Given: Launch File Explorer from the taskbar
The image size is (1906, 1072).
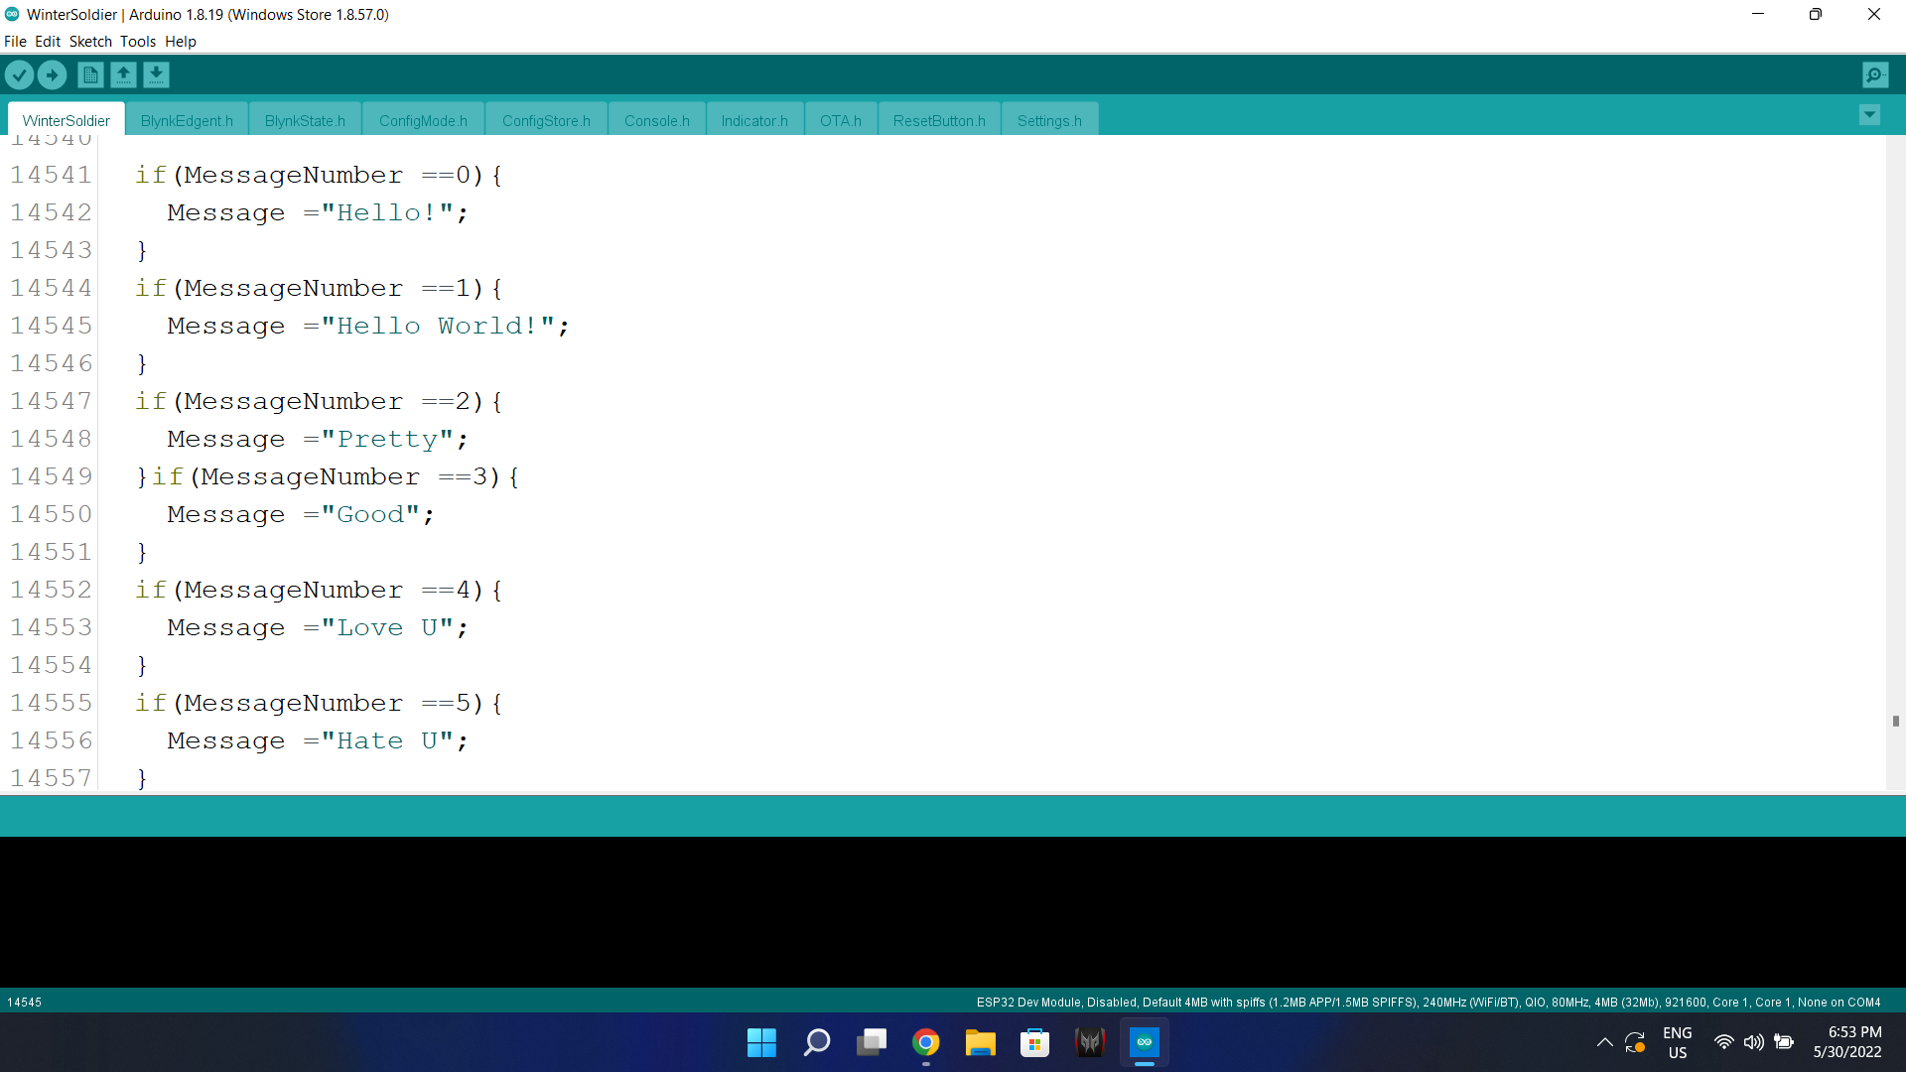Looking at the screenshot, I should tap(981, 1042).
